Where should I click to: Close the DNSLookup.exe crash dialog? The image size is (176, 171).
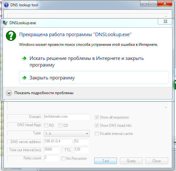[x=165, y=21]
